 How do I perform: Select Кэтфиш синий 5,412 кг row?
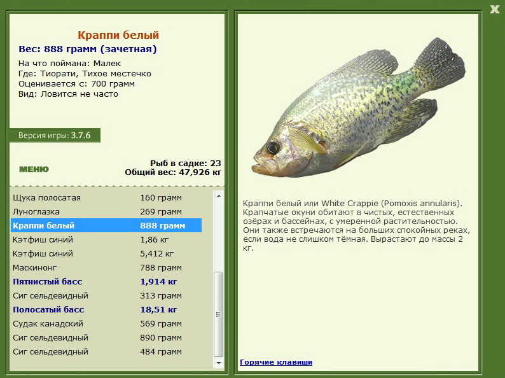coord(106,254)
